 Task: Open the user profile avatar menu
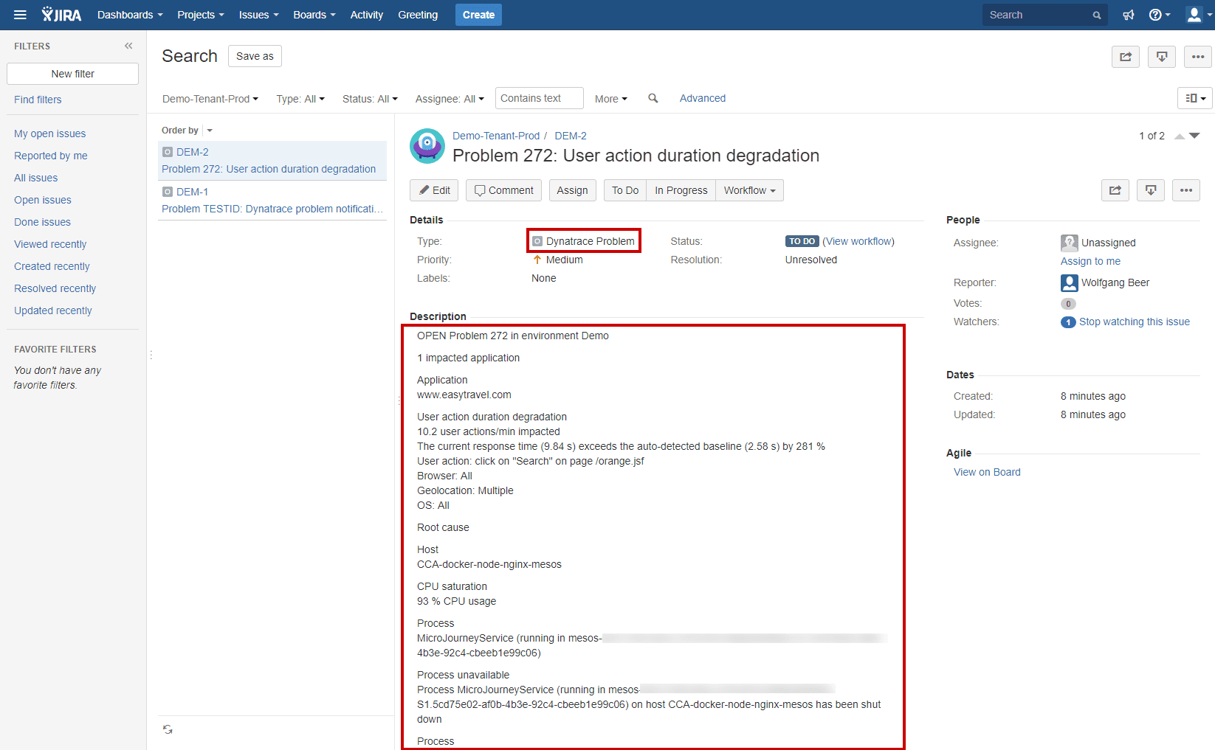pyautogui.click(x=1198, y=15)
